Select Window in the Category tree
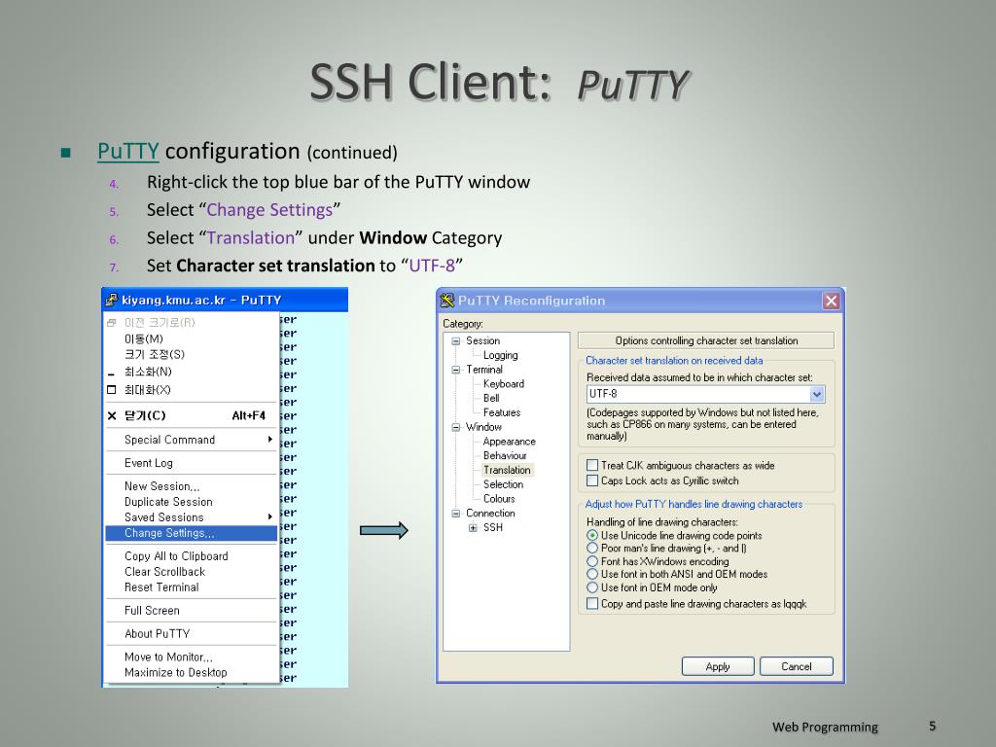This screenshot has height=747, width=996. (483, 428)
